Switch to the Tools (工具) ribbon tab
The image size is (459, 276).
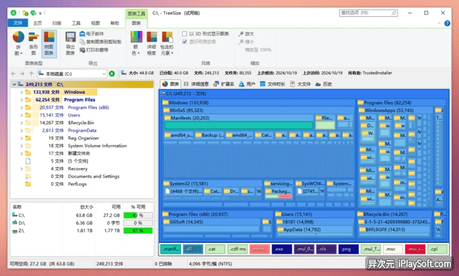(x=76, y=23)
